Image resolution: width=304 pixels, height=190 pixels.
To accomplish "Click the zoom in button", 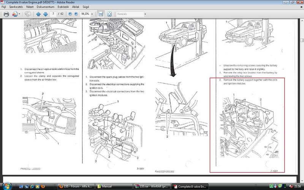I will point(76,14).
